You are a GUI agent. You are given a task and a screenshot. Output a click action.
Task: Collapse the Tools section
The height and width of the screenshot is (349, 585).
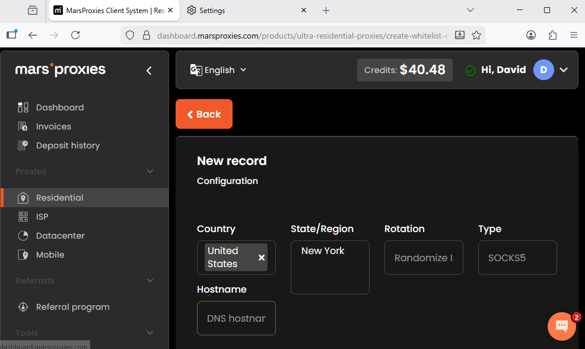pyautogui.click(x=150, y=333)
